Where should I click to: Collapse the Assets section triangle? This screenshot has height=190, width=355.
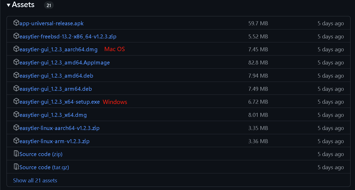pos(9,5)
